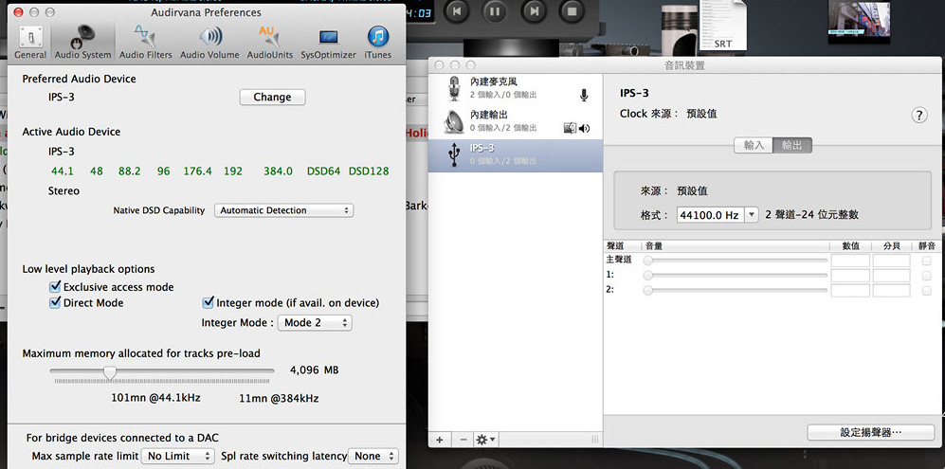
Task: Open the SRT file on desktop
Action: tap(723, 26)
